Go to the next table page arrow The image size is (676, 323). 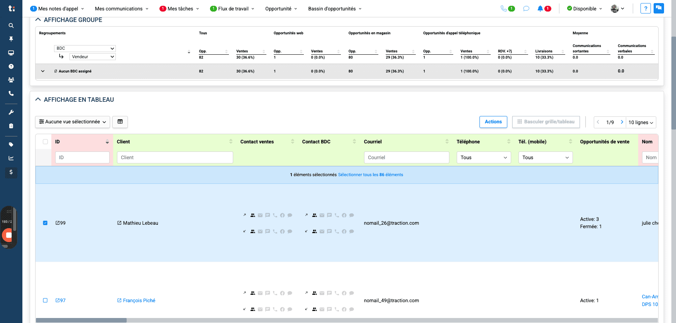622,122
